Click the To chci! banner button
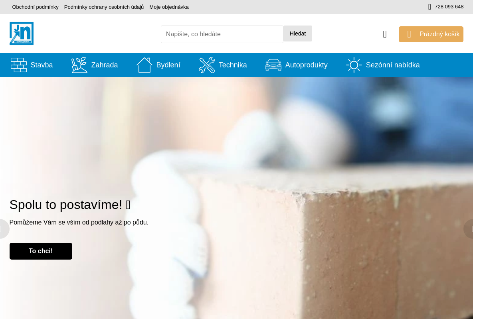Image resolution: width=479 pixels, height=319 pixels. point(41,251)
